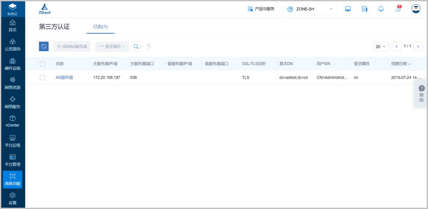
Task: Go to the next page arrow
Action: pos(418,47)
